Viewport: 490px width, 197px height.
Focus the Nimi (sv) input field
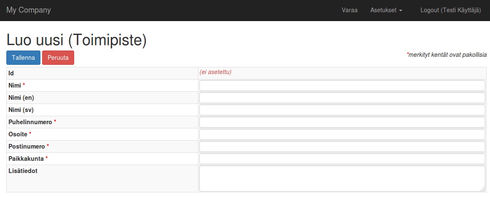[342, 110]
